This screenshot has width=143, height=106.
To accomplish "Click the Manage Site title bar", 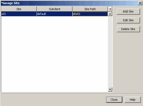I will tap(69, 3).
